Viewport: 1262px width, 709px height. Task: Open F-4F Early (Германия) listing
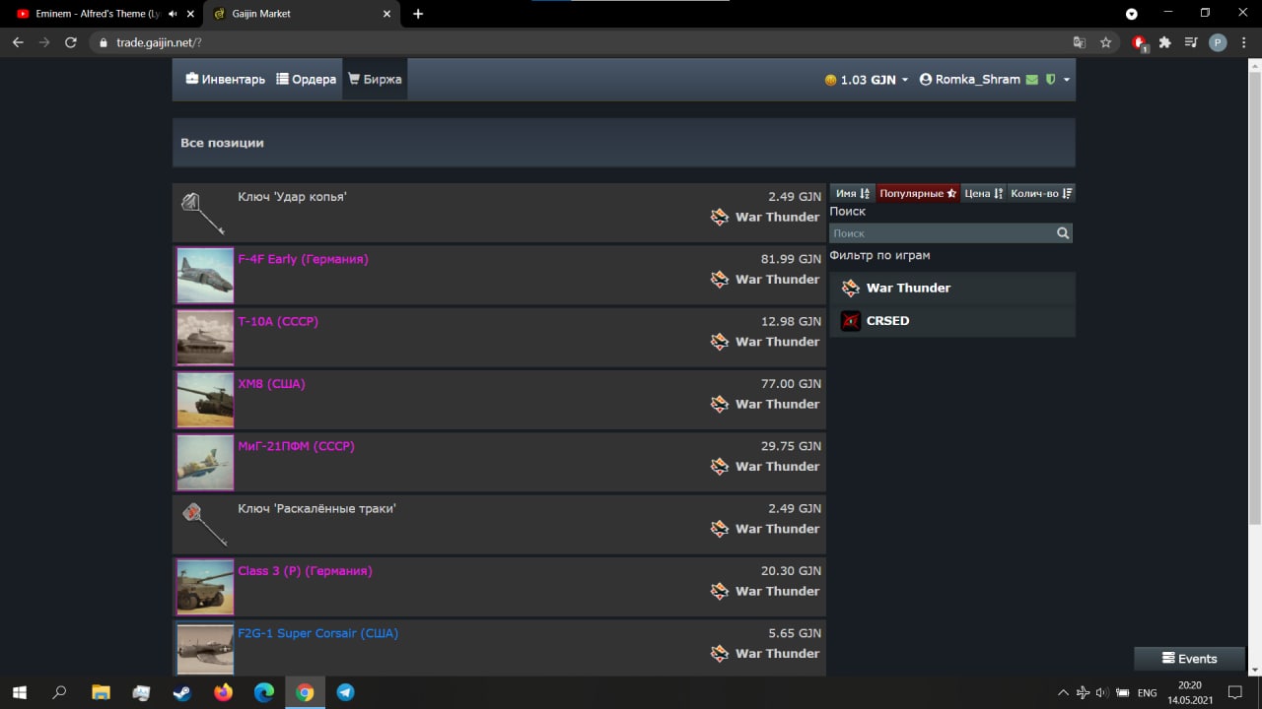point(499,275)
